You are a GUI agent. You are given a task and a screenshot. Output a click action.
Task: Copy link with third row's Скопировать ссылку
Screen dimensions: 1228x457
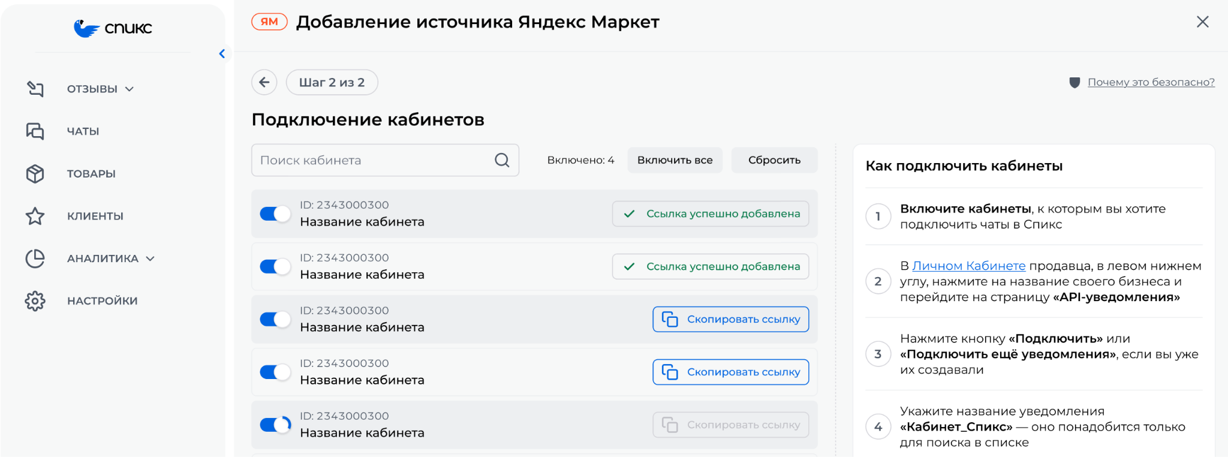731,319
